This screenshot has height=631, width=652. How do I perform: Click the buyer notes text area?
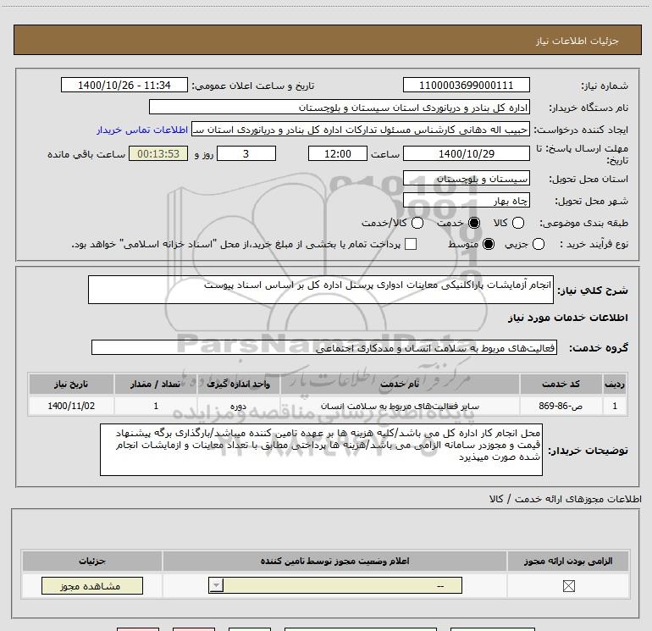[321, 450]
